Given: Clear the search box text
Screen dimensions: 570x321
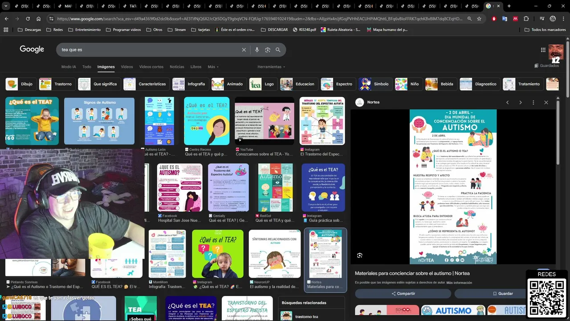Looking at the screenshot, I should tap(244, 50).
